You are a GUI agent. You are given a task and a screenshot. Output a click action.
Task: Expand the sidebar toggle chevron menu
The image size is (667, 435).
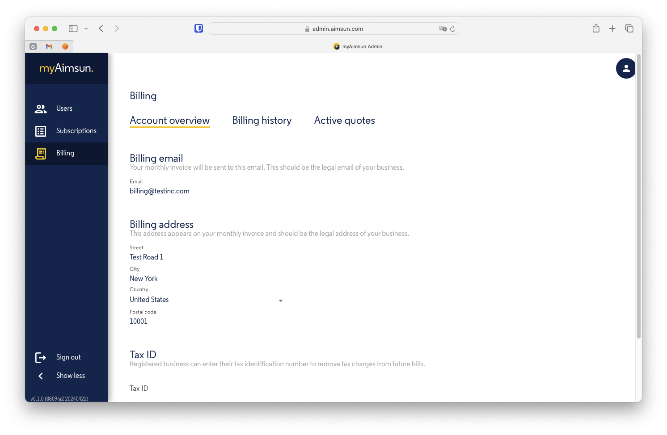[86, 28]
